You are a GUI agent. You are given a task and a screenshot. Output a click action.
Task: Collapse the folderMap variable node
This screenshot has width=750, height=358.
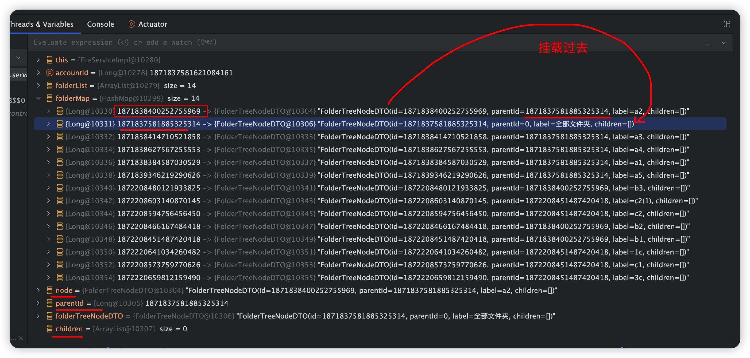[x=38, y=98]
